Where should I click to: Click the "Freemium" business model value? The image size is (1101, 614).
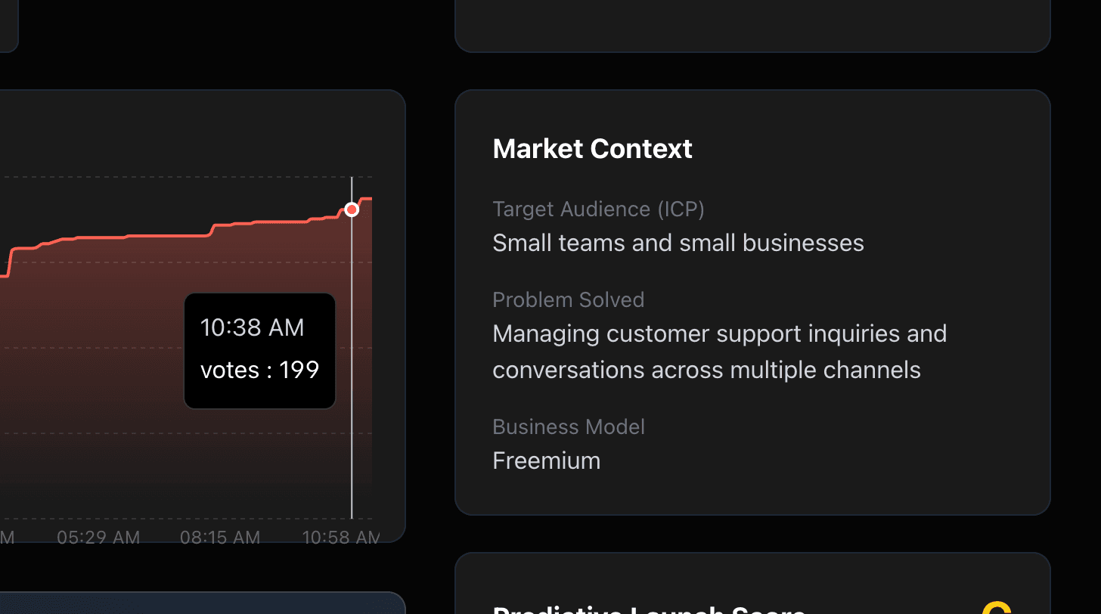(546, 460)
